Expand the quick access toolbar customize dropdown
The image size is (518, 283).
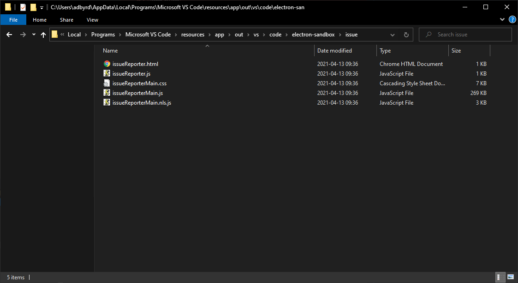click(x=42, y=7)
